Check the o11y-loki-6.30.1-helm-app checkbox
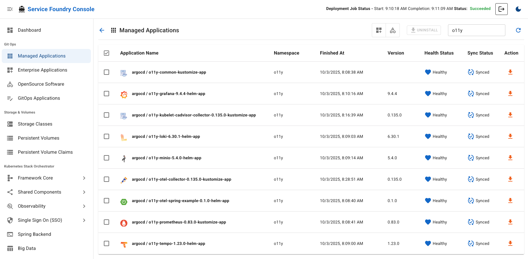Viewport: 528px width, 259px height. (x=106, y=136)
